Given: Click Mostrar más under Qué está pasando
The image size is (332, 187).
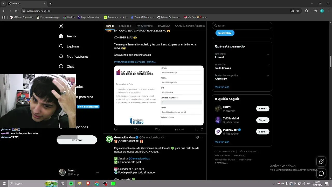Looking at the screenshot, I should (222, 87).
